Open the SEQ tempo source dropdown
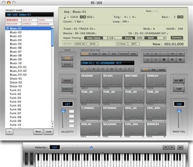The height and width of the screenshot is (167, 193). point(90,17)
